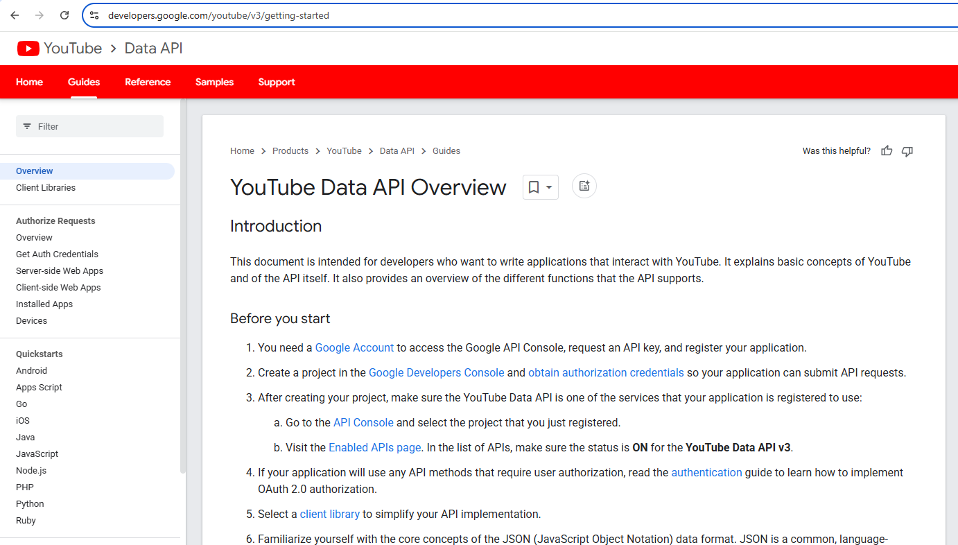Viewport: 958px width, 545px height.
Task: Click the Data API header title
Action: coord(153,49)
